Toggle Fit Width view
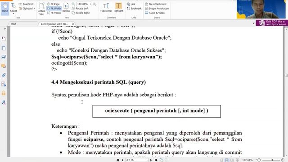The height and width of the screenshot is (162, 288). coord(54,9)
